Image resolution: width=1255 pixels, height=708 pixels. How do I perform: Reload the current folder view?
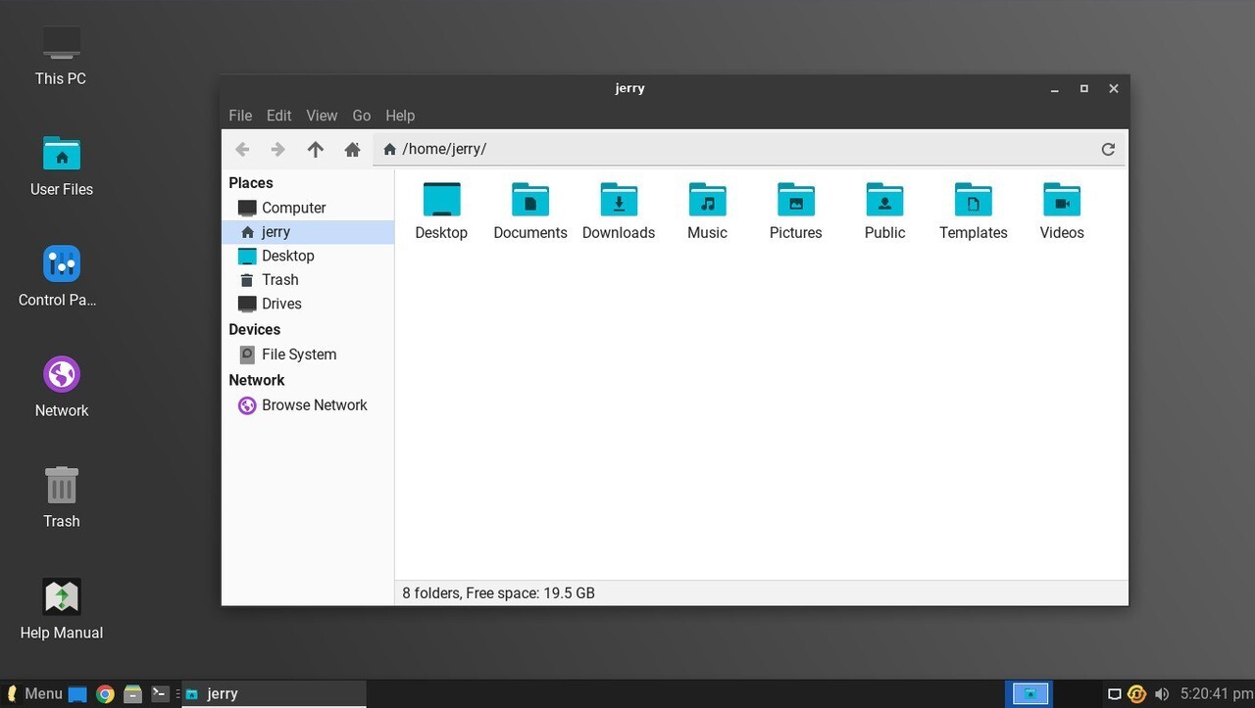tap(1108, 149)
